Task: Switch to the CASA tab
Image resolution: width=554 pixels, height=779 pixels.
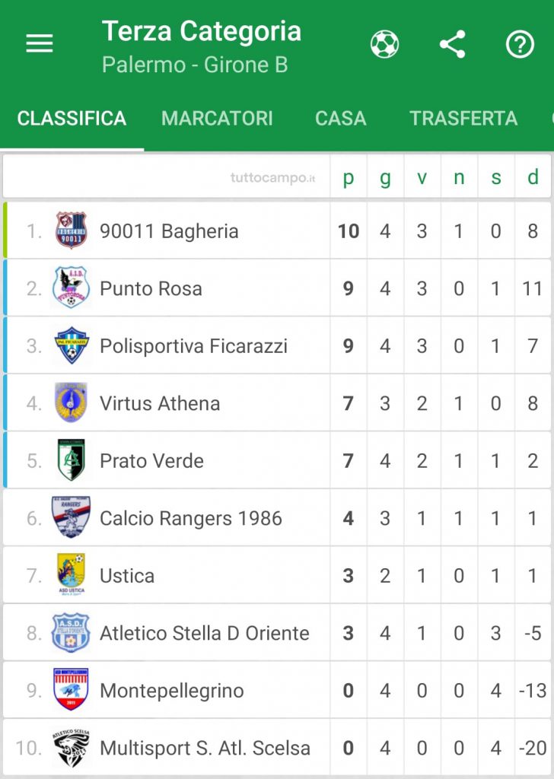Action: [x=340, y=119]
